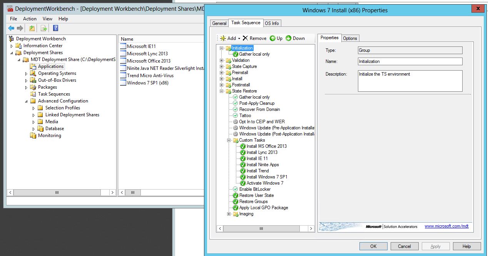The image size is (488, 256).
Task: Click the disabled Opt In to CEIP and WER icon
Action: click(236, 122)
